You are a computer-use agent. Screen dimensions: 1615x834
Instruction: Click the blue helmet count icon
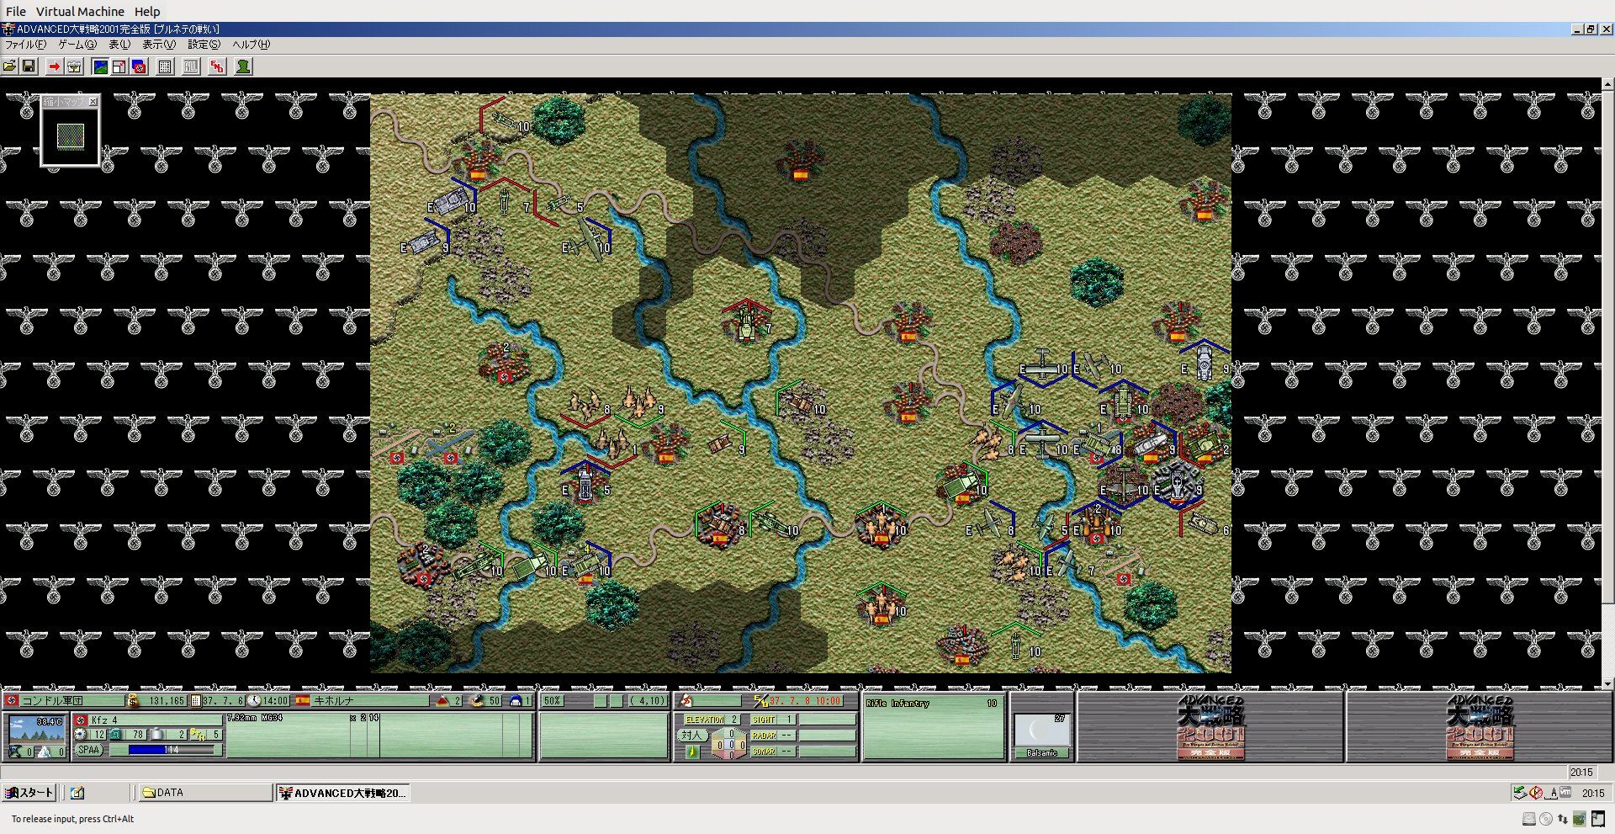[x=516, y=700]
